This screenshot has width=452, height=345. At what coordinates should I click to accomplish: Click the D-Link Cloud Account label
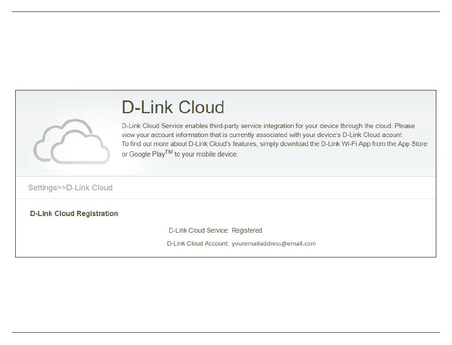198,244
